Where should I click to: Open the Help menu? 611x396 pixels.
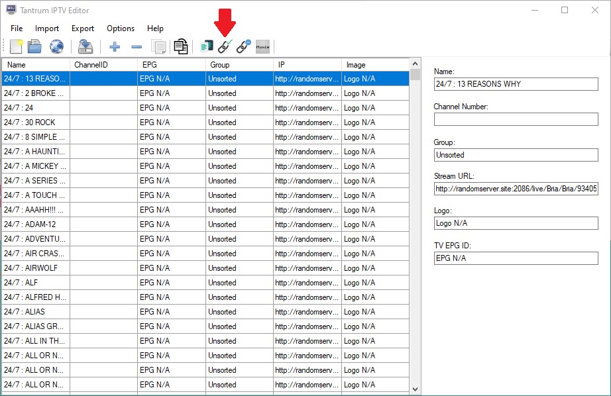[x=155, y=28]
